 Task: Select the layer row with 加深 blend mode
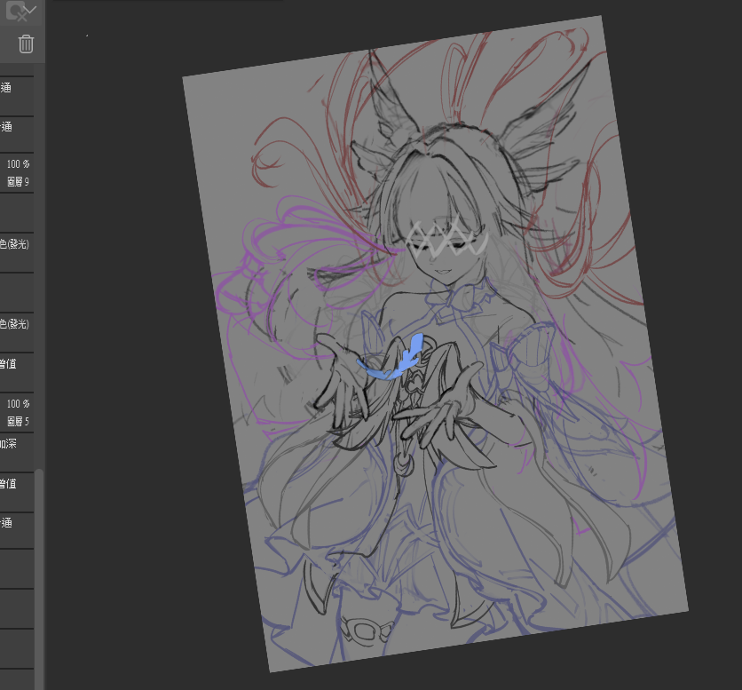[17, 452]
